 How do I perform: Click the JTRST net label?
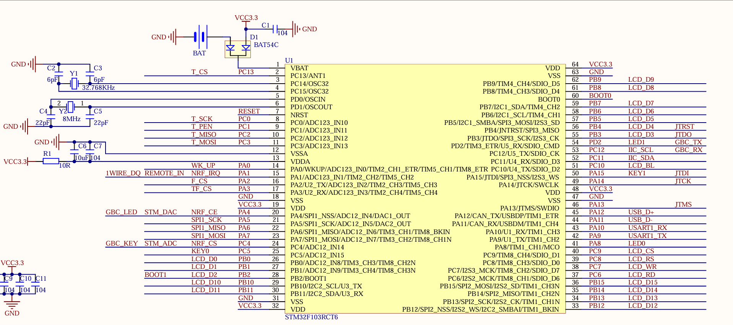685,126
